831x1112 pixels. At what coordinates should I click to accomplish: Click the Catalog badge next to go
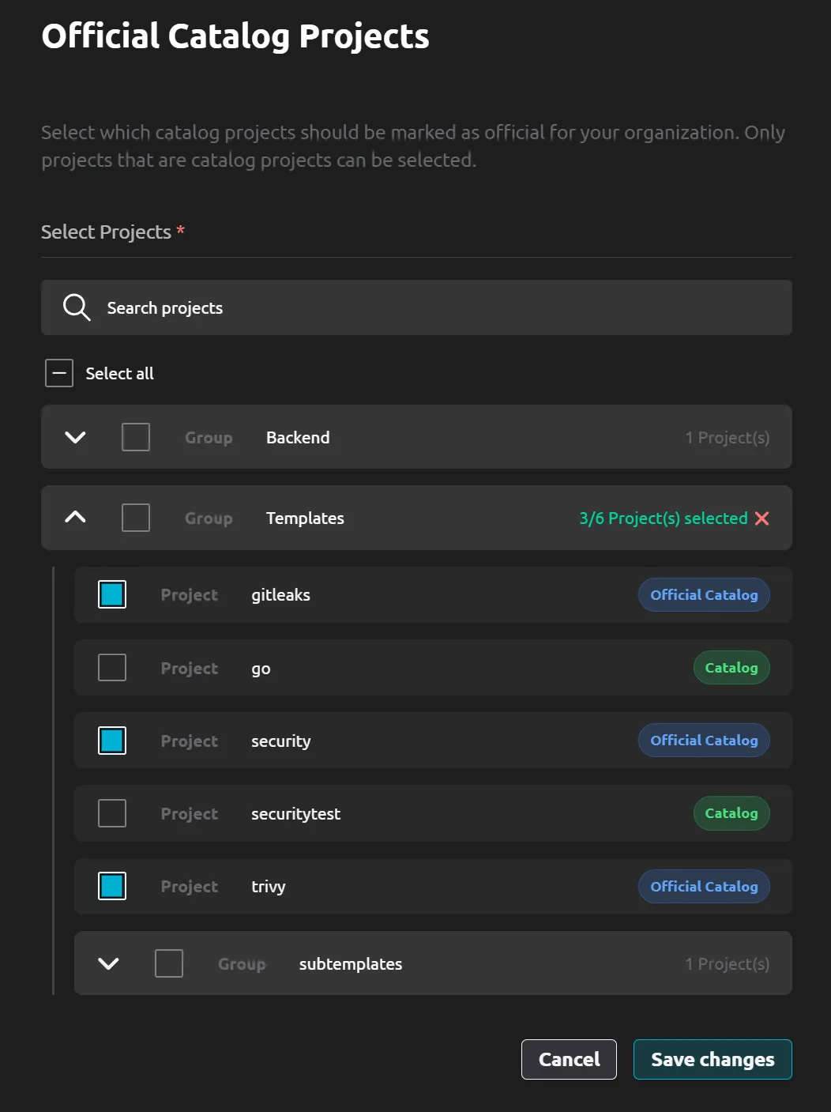tap(731, 667)
